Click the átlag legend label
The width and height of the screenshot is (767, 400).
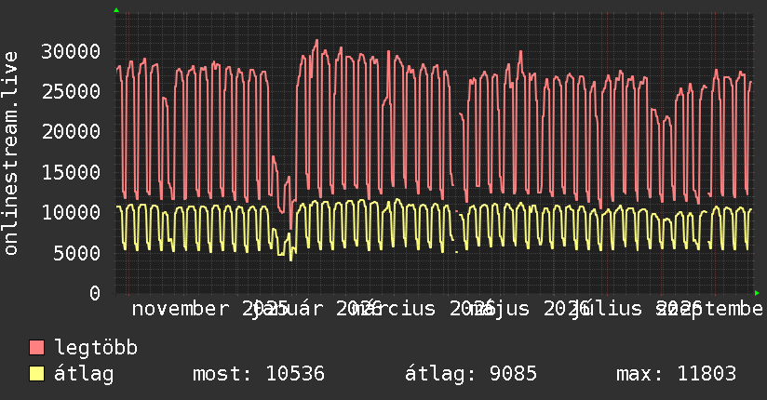pos(84,374)
